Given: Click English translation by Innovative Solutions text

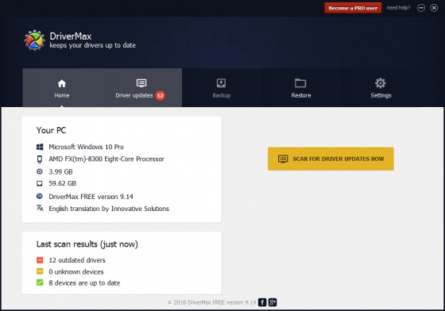Looking at the screenshot, I should (x=109, y=209).
